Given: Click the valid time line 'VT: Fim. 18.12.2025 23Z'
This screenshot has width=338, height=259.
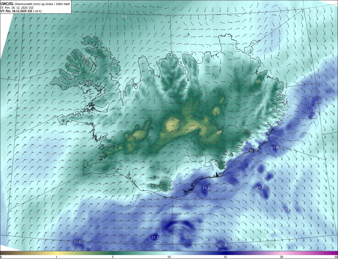Looking at the screenshot, I should 17,11.
